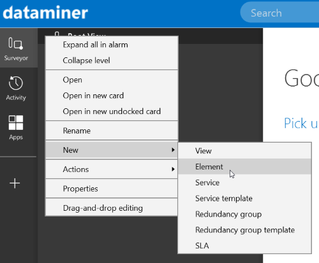Open Properties from context menu

point(112,188)
